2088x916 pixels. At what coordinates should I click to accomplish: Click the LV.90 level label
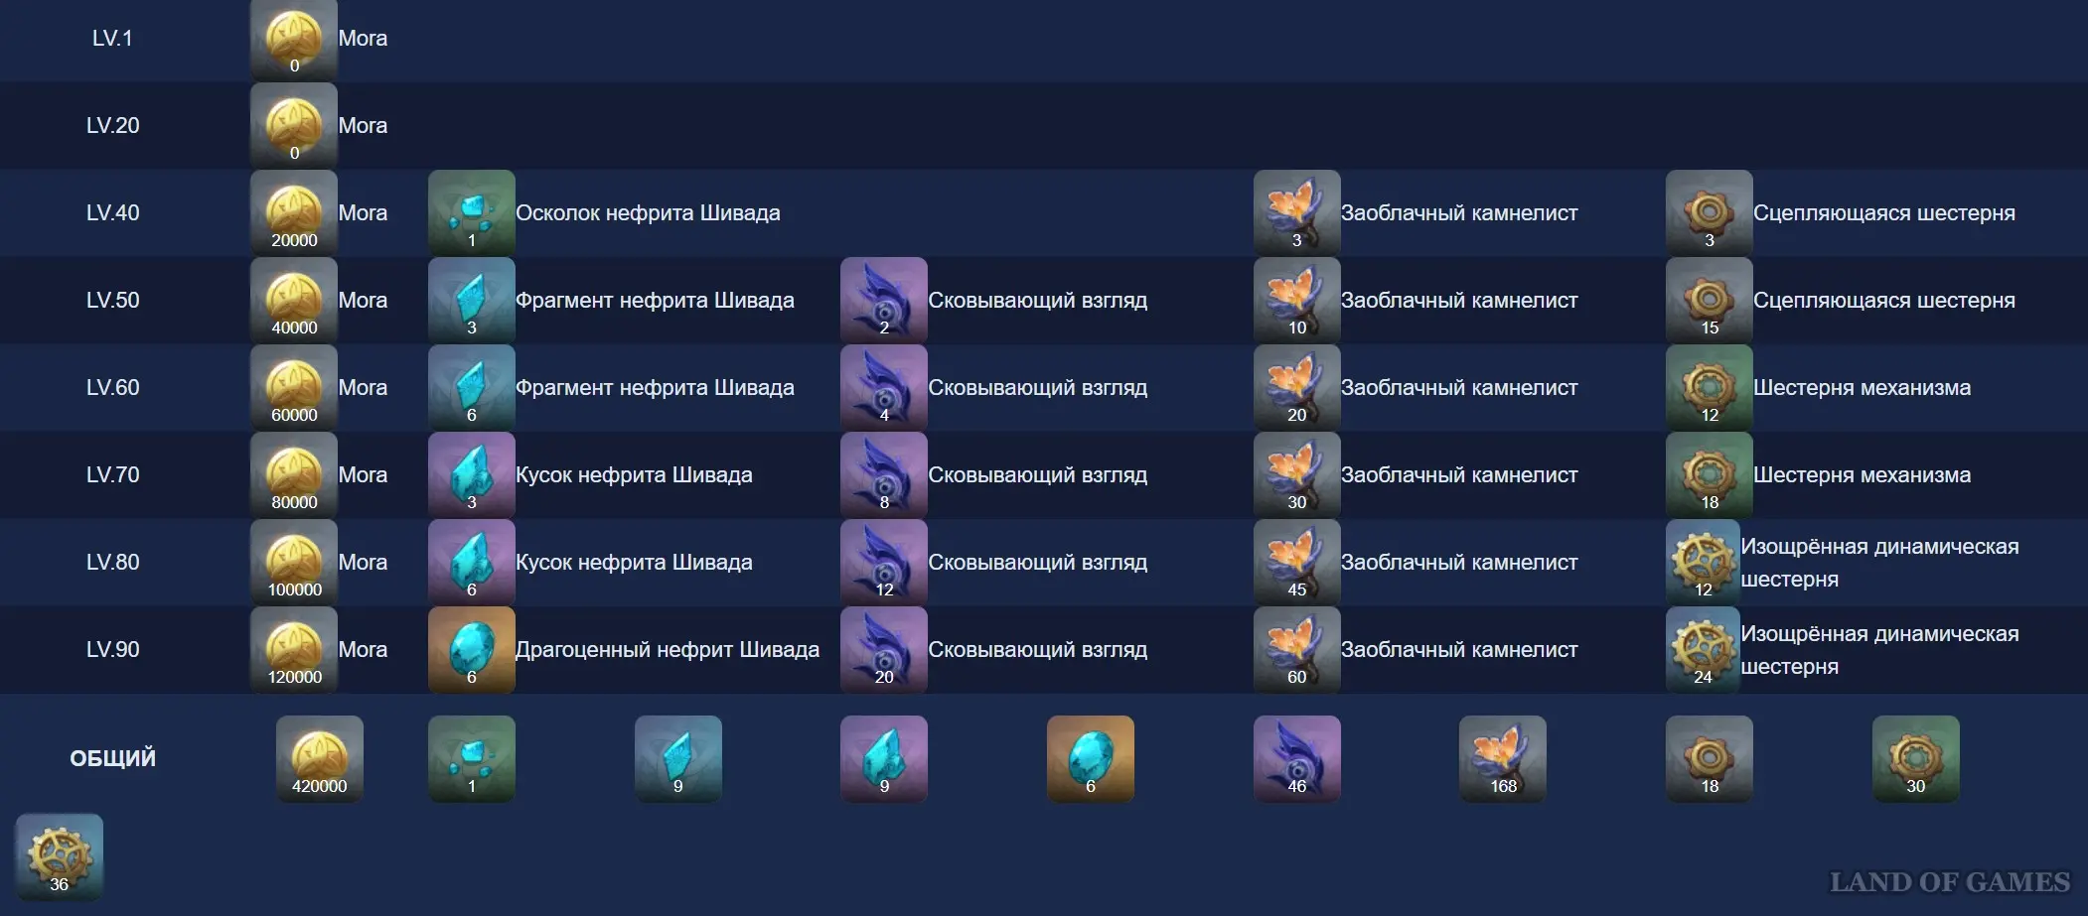[x=112, y=649]
